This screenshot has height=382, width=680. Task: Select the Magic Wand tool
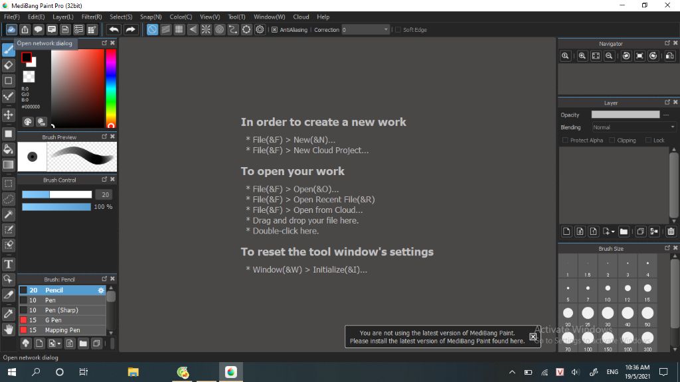click(8, 214)
